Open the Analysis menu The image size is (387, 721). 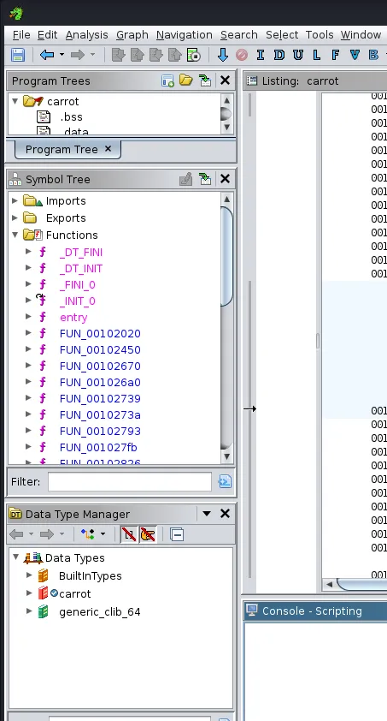coord(86,35)
